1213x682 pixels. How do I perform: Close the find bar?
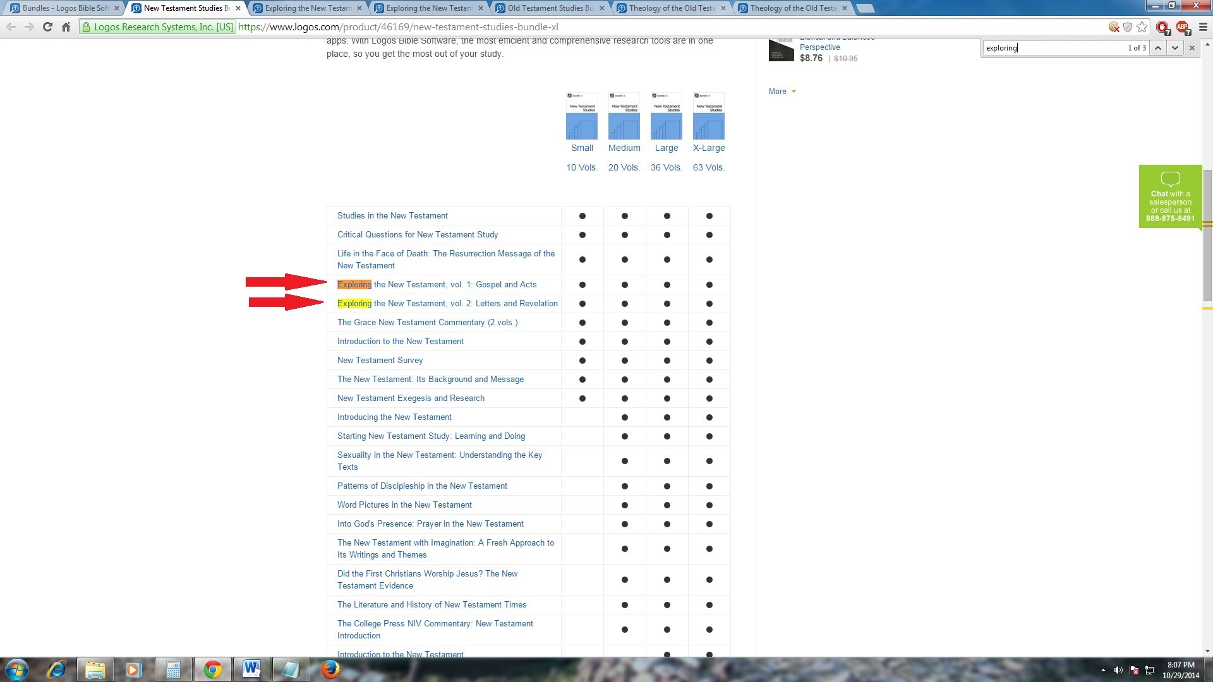[1192, 48]
